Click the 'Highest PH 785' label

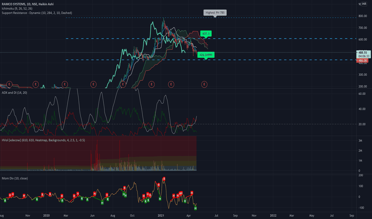tap(215, 13)
